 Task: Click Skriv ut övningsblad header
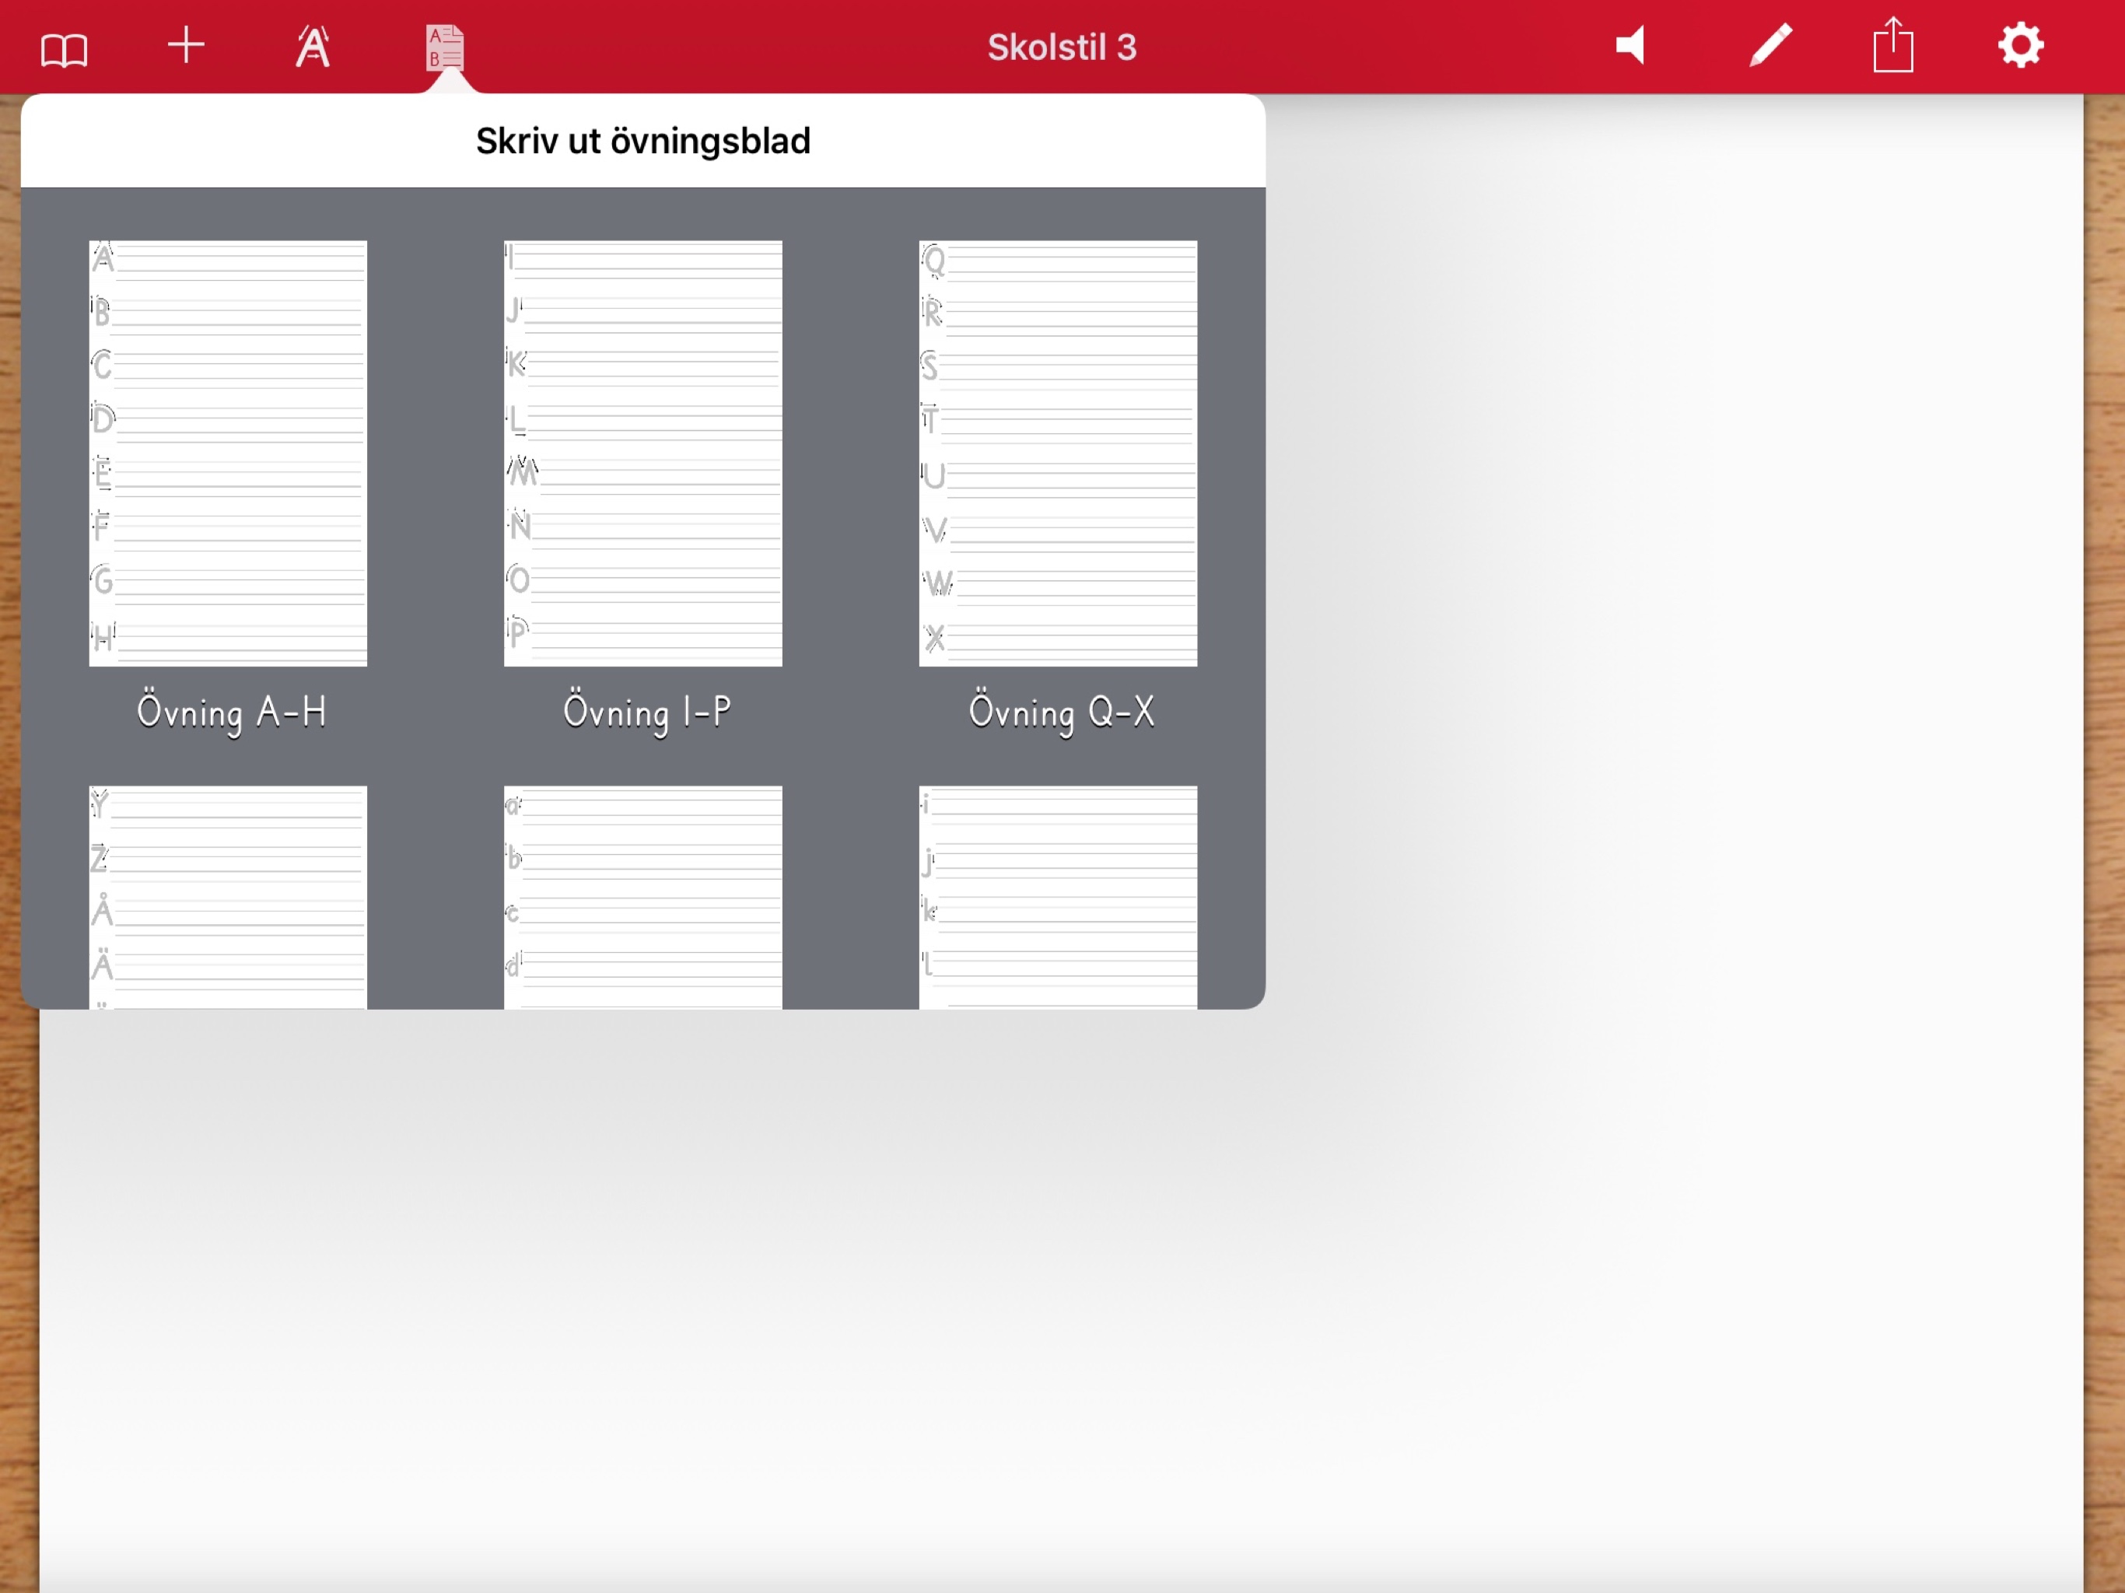point(642,142)
